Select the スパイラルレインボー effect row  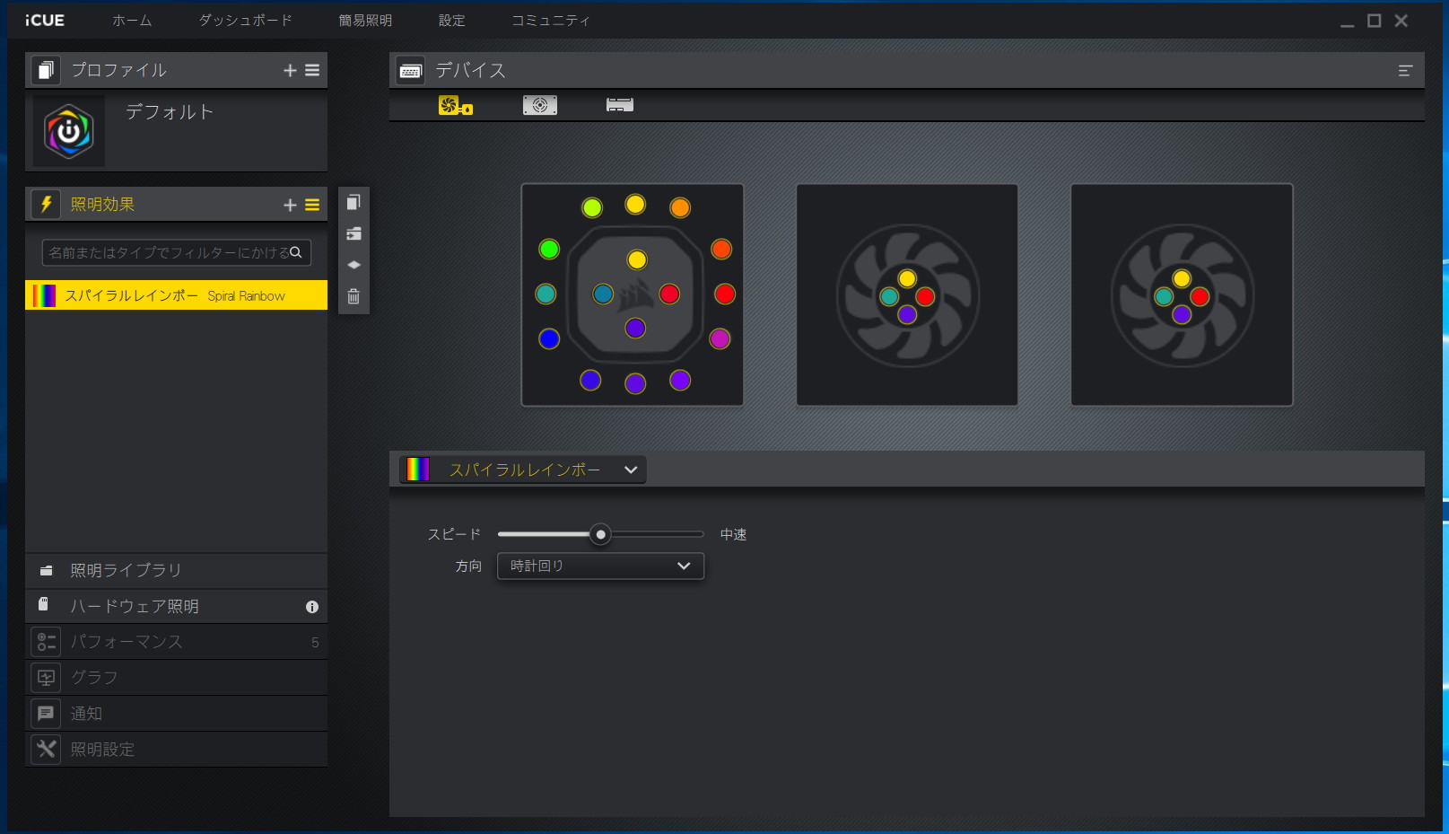tap(176, 295)
